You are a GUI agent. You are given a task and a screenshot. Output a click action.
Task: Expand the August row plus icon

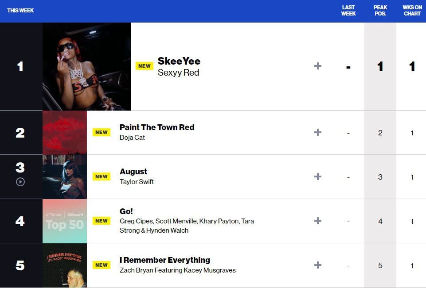pos(317,177)
